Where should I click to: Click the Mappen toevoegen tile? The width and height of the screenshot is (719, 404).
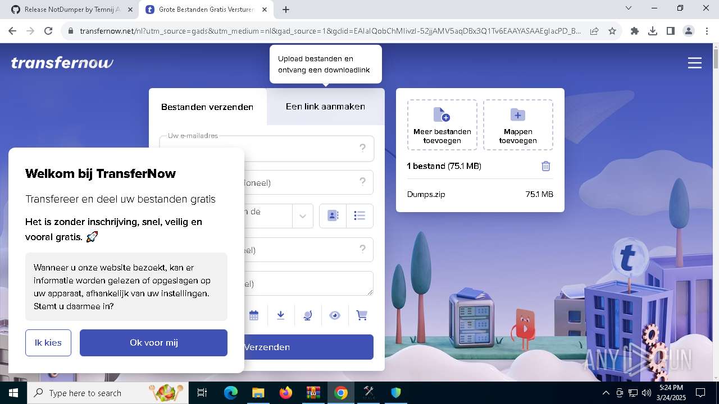click(x=518, y=125)
